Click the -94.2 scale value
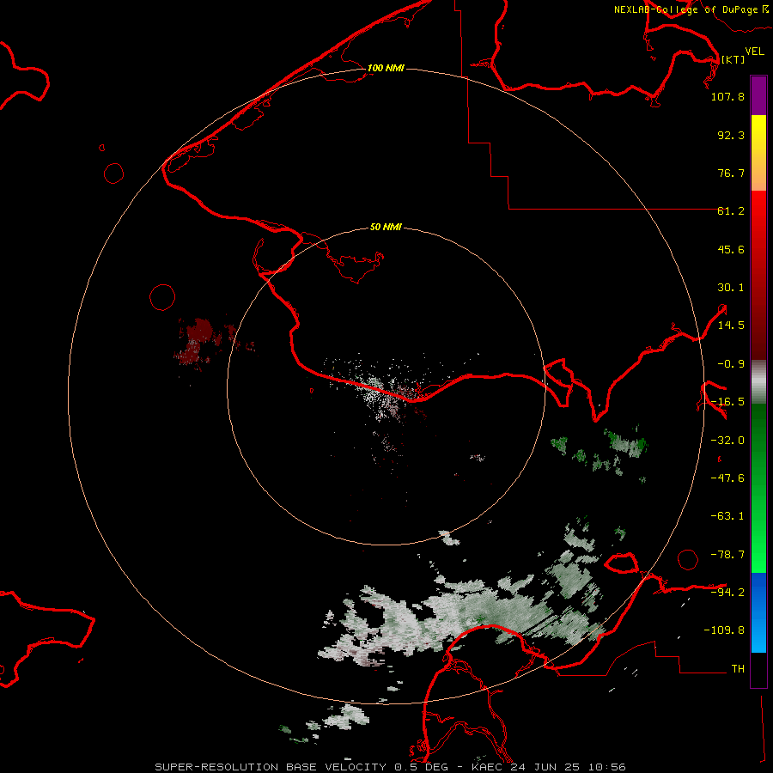Image resolution: width=773 pixels, height=773 pixels. pos(727,592)
